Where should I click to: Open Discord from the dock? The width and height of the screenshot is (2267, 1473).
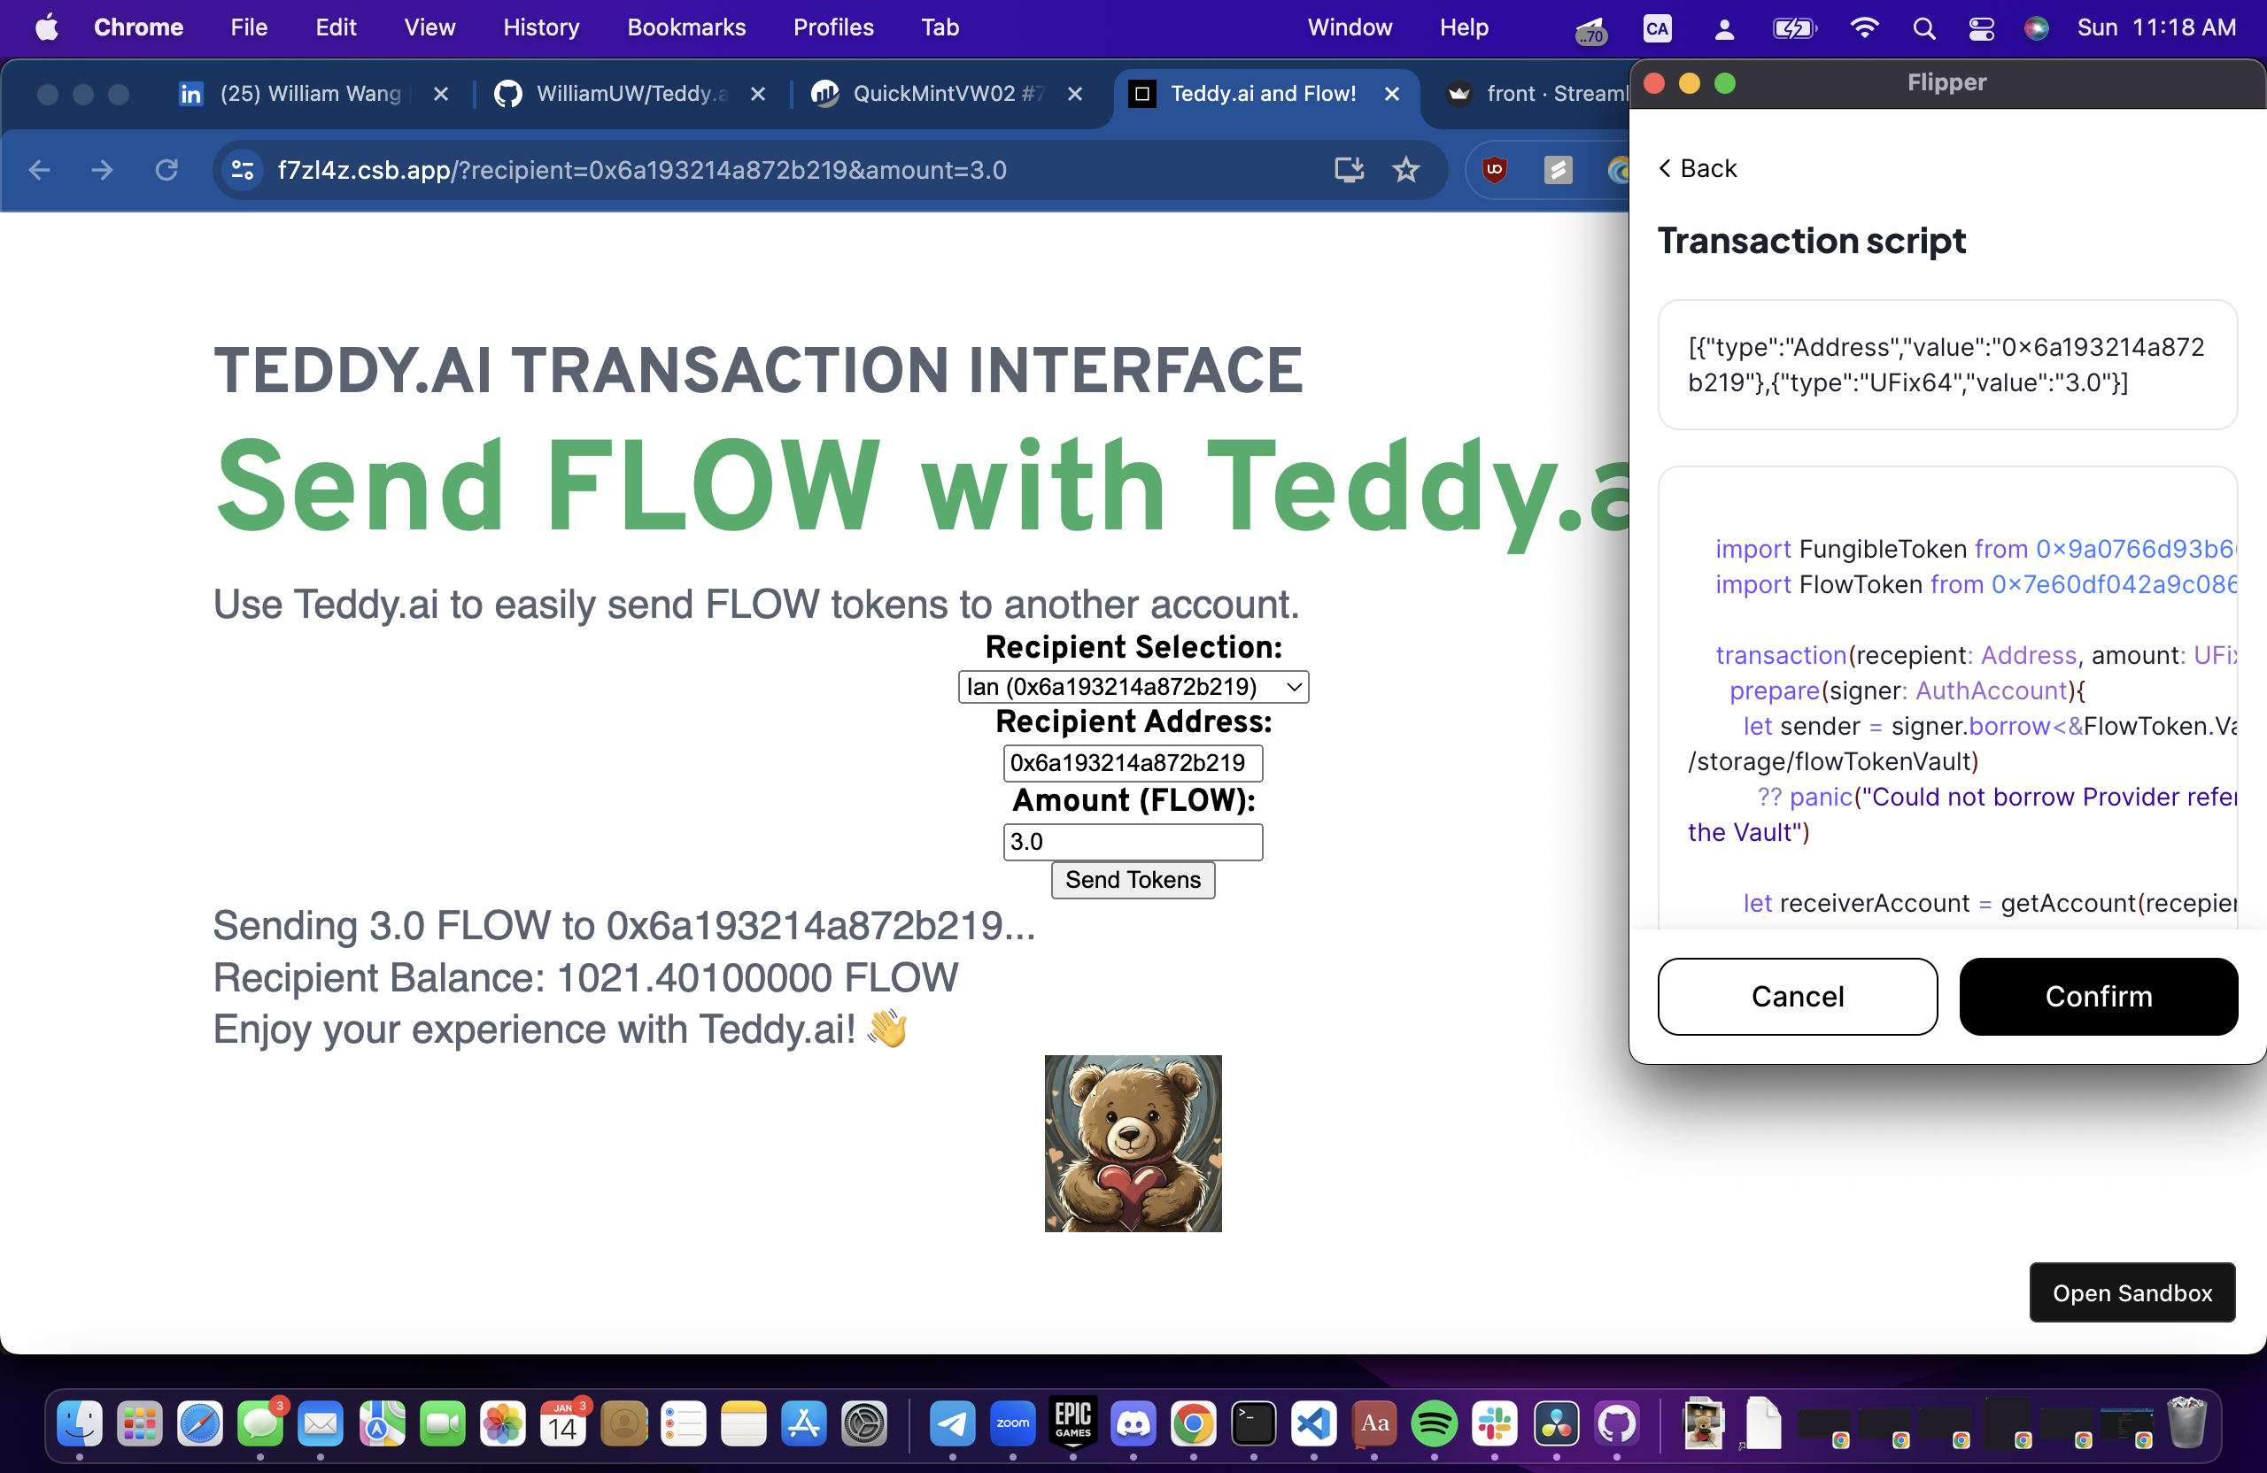tap(1133, 1424)
